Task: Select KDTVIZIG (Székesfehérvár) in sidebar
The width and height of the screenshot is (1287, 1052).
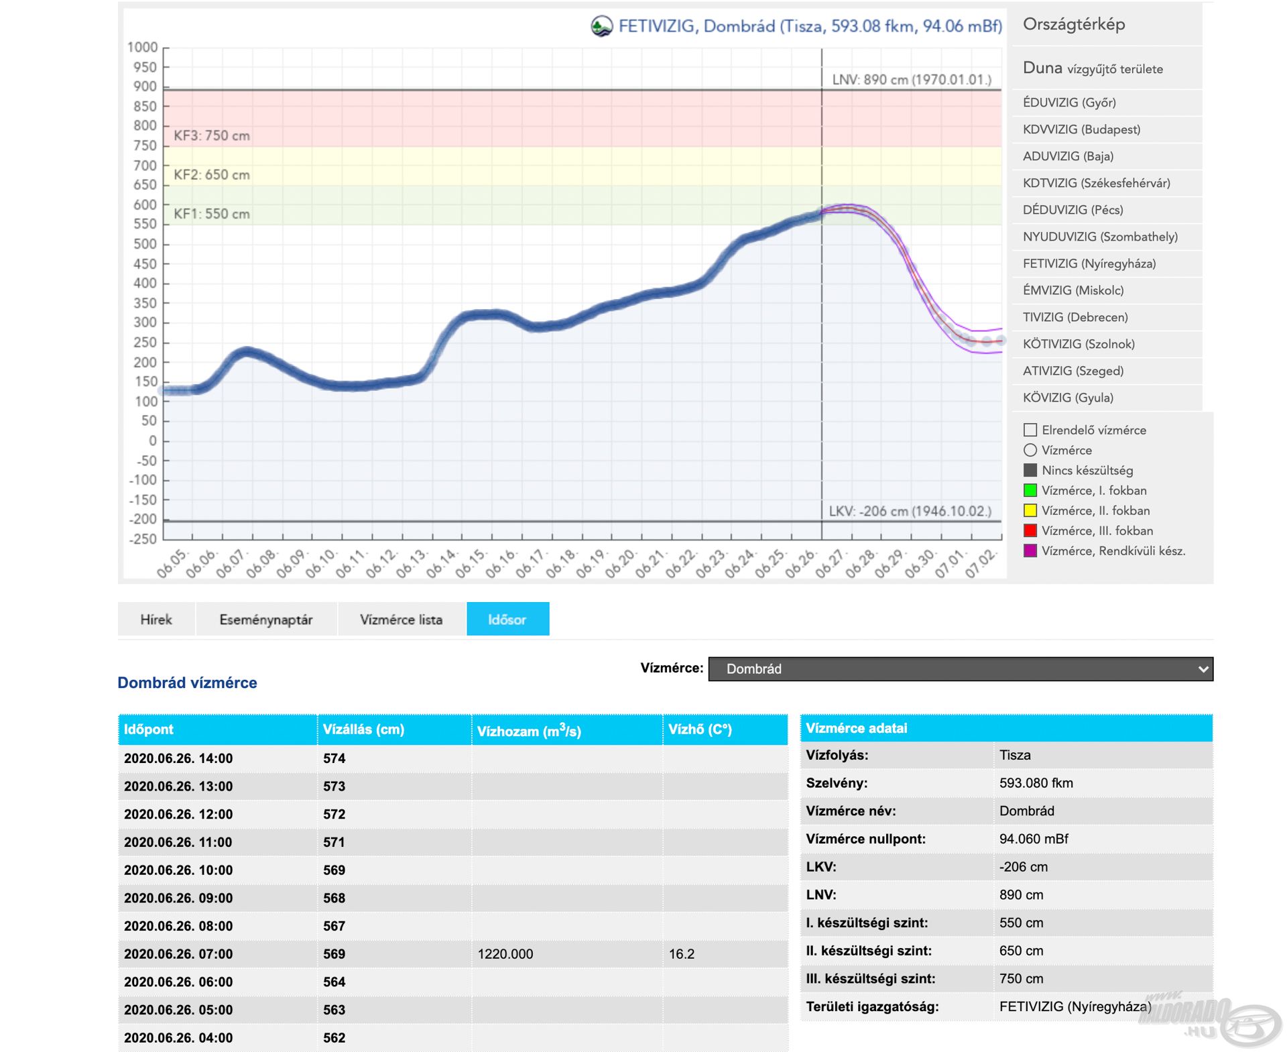Action: point(1096,183)
